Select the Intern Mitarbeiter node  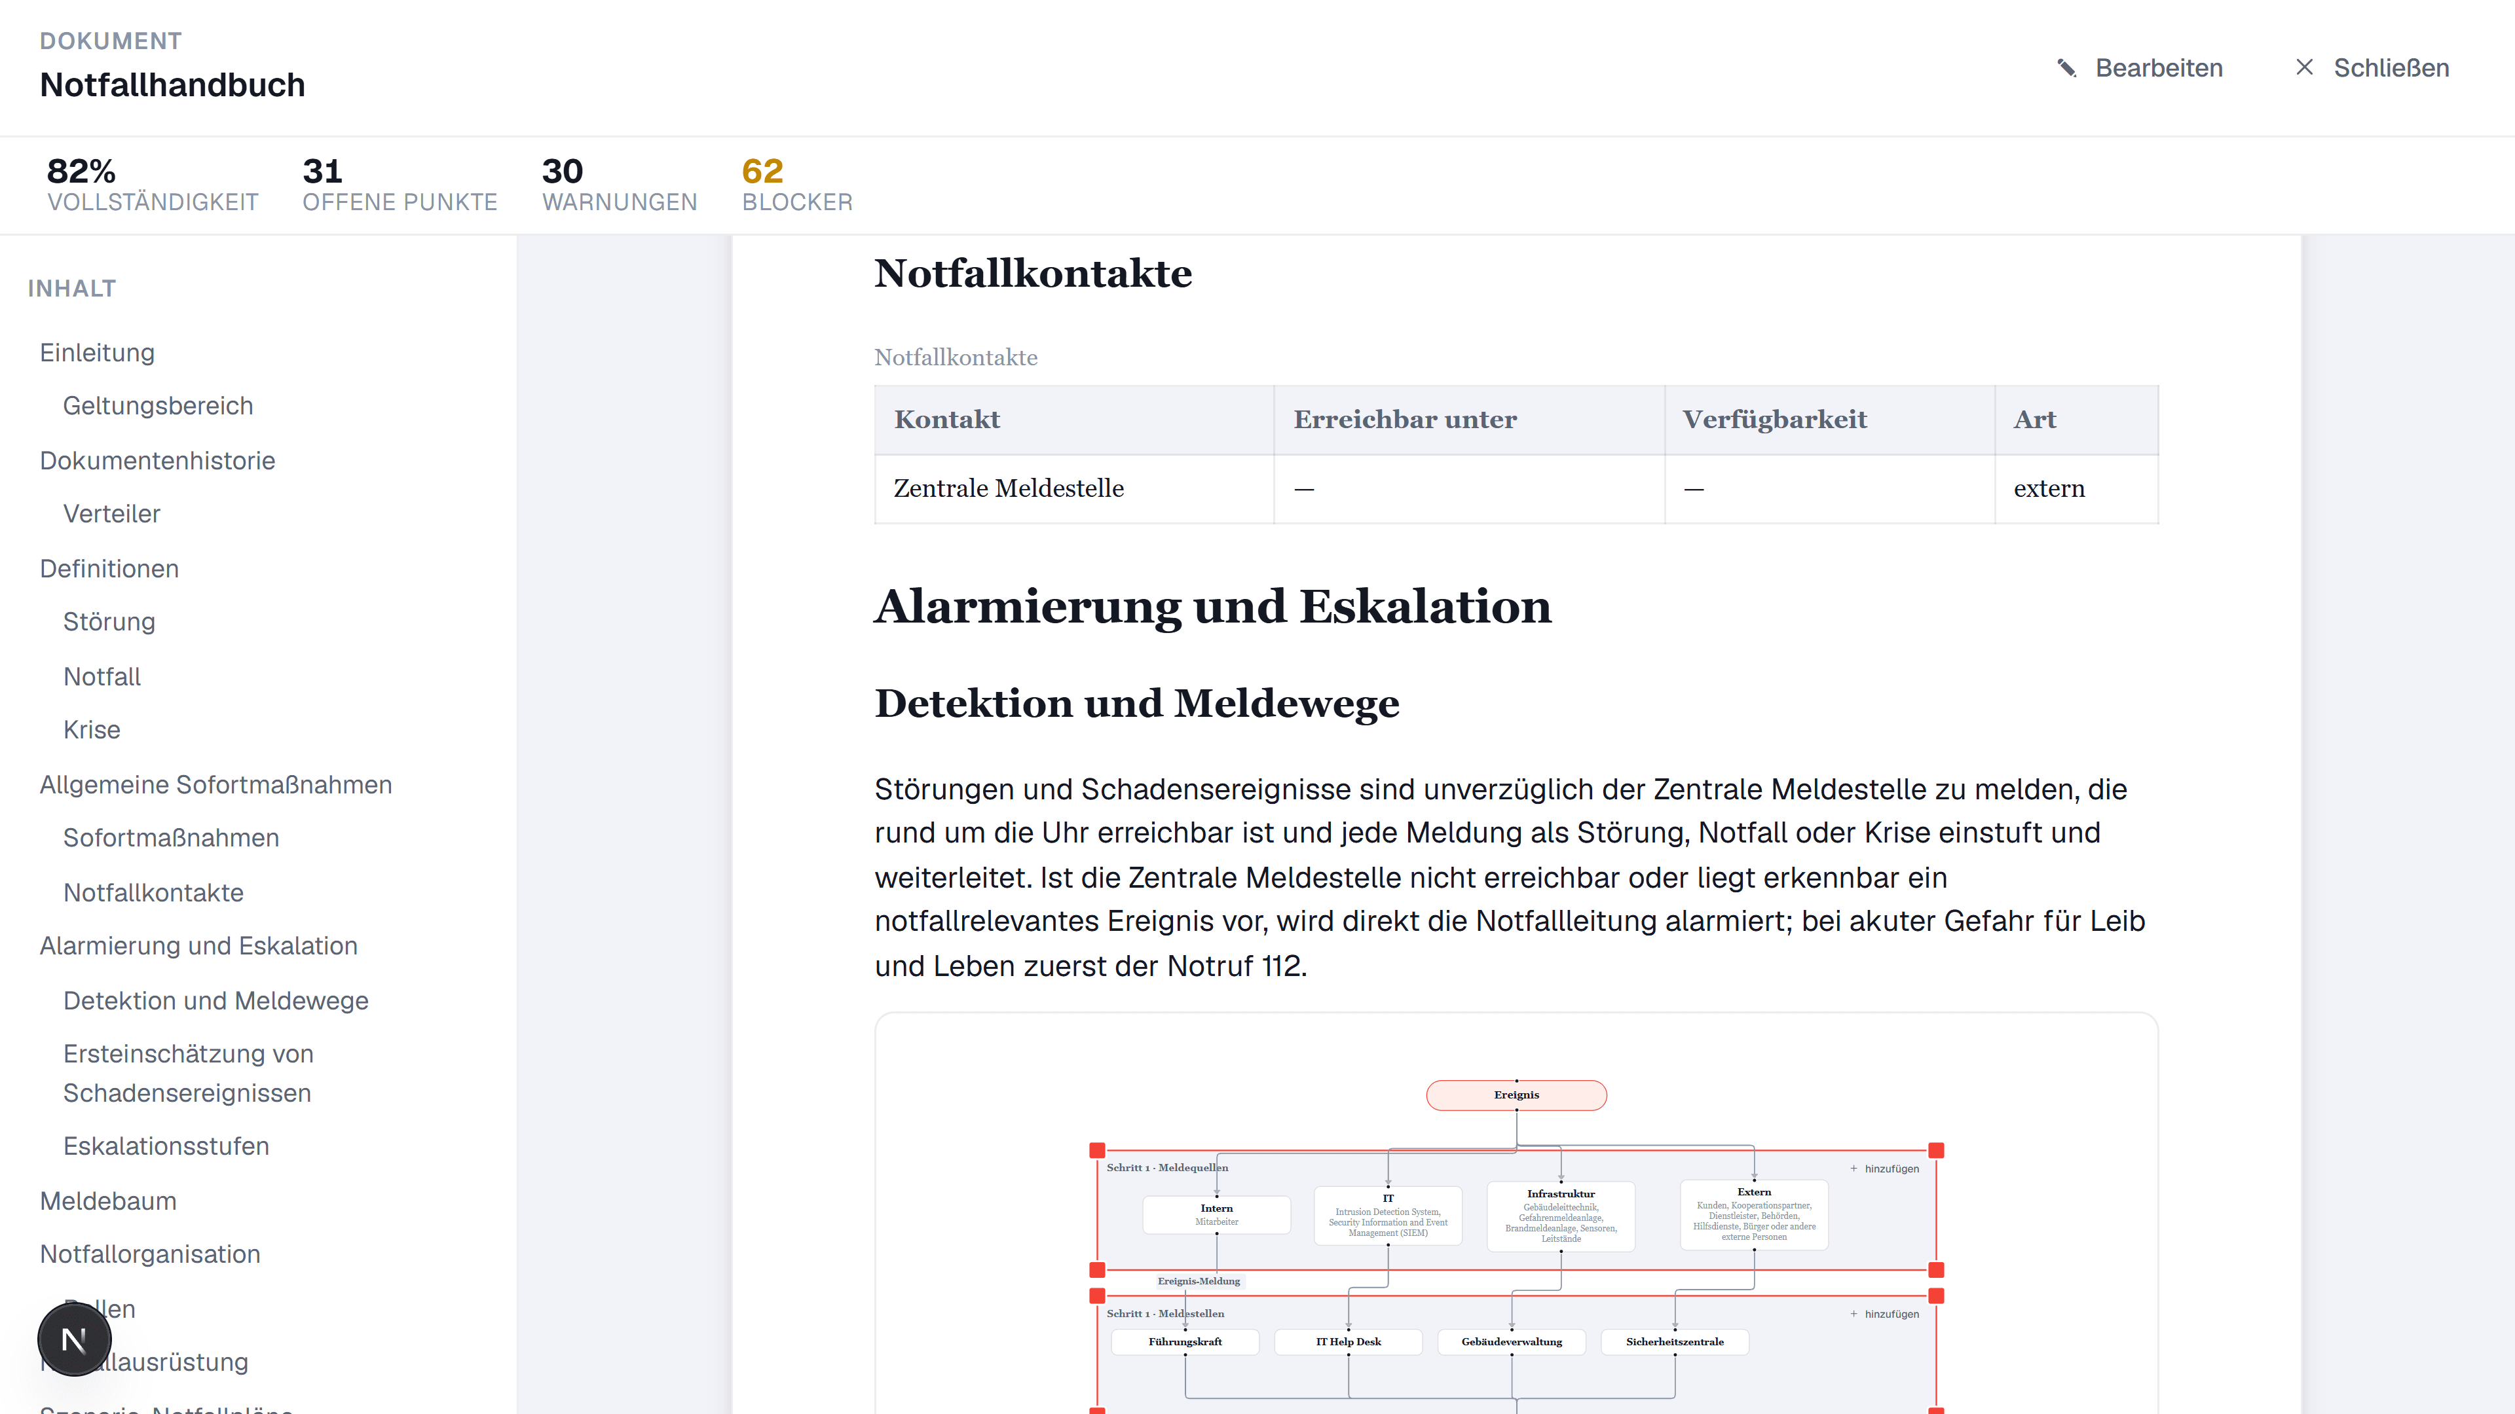pyautogui.click(x=1216, y=1215)
